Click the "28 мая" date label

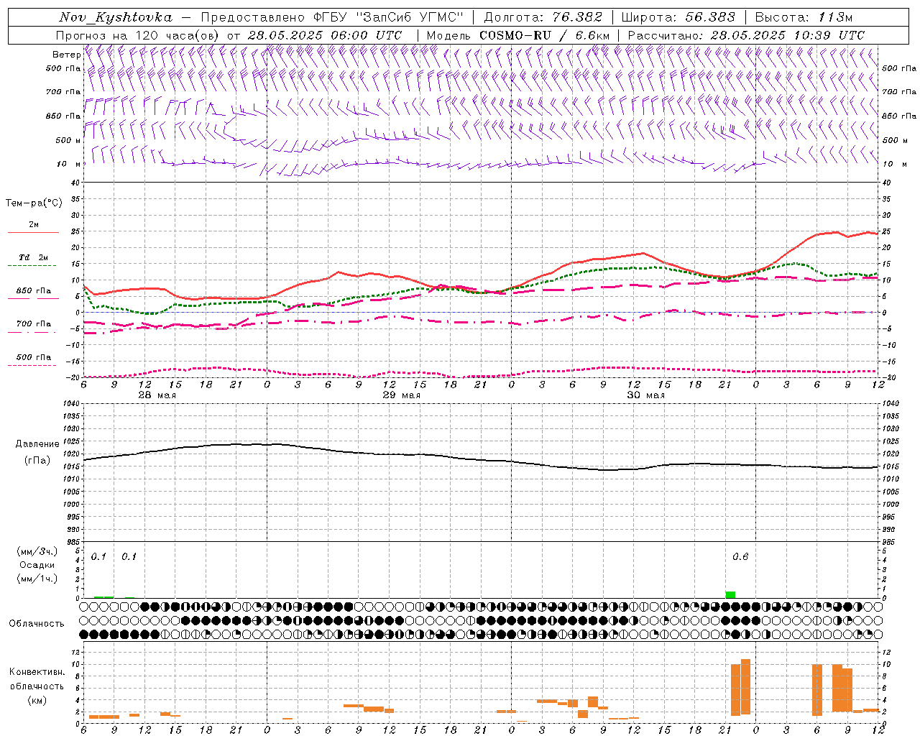(157, 395)
